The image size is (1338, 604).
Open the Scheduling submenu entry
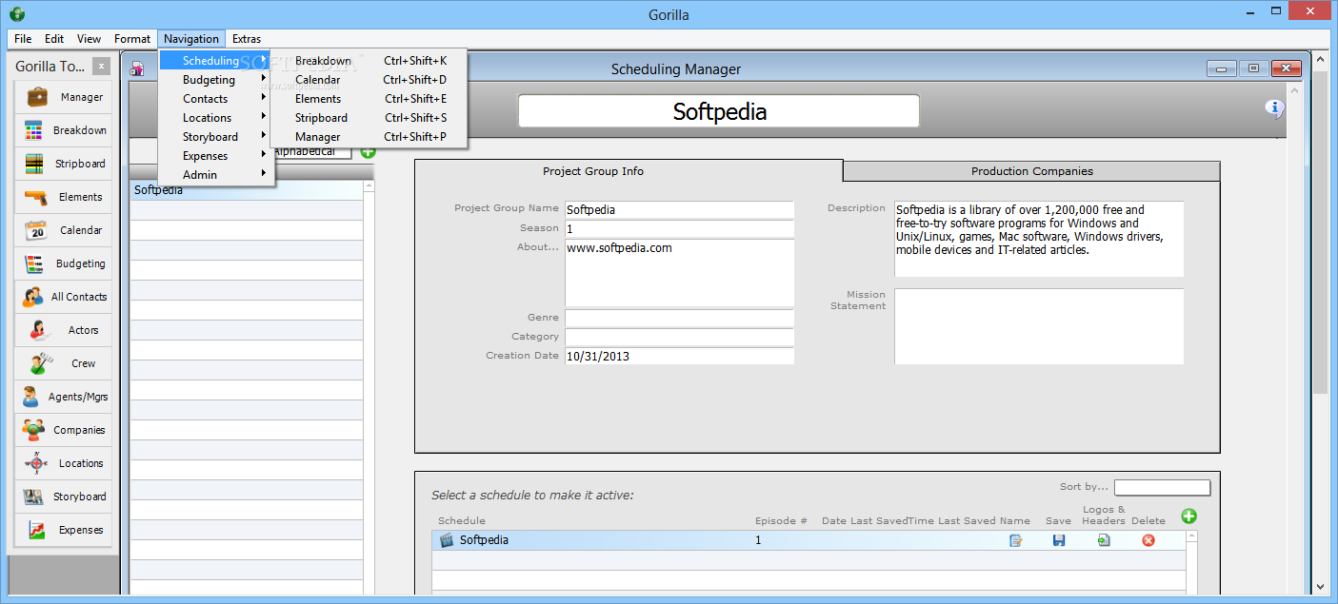217,61
